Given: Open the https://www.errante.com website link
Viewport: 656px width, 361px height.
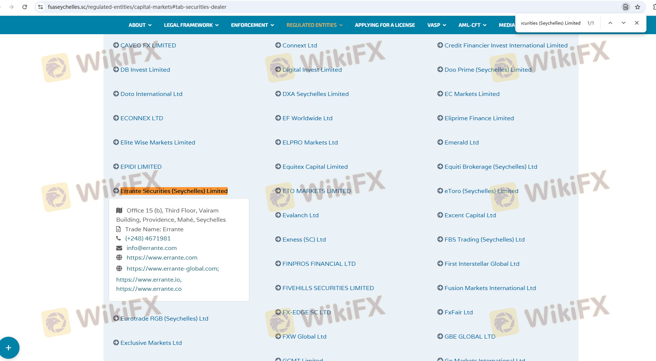Looking at the screenshot, I should click(162, 258).
